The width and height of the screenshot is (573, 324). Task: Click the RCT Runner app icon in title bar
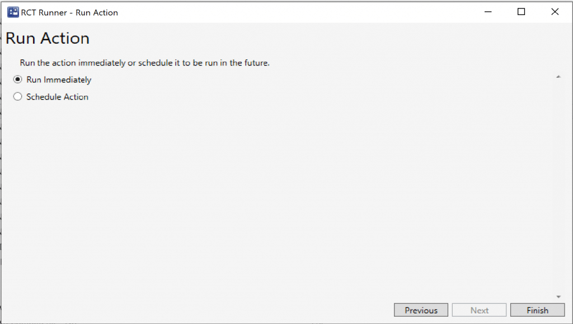coord(12,12)
